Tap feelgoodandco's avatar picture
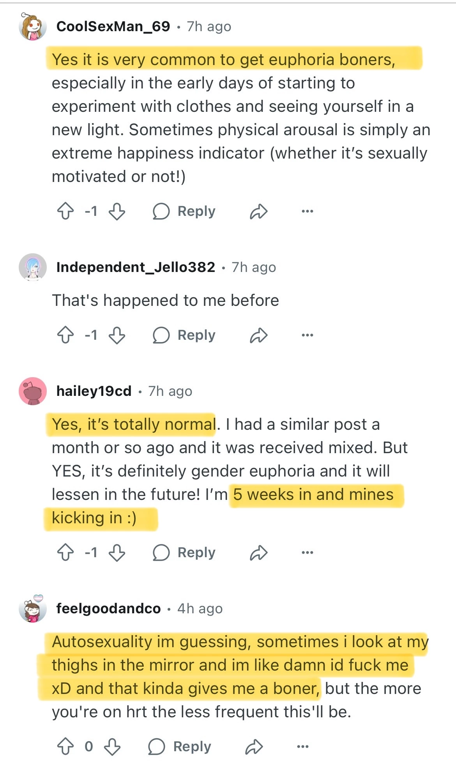The height and width of the screenshot is (782, 456). tap(33, 609)
